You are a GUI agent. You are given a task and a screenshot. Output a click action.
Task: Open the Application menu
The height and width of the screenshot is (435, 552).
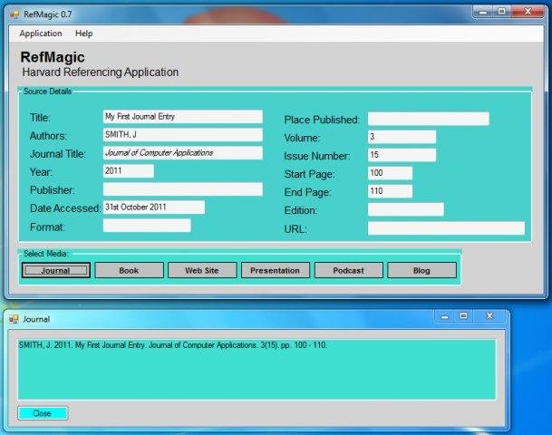tap(41, 34)
